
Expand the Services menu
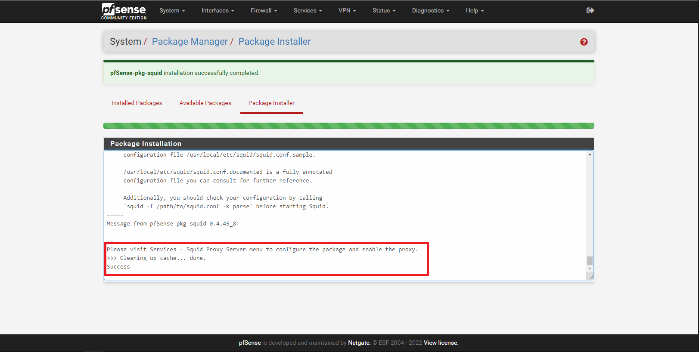click(308, 10)
